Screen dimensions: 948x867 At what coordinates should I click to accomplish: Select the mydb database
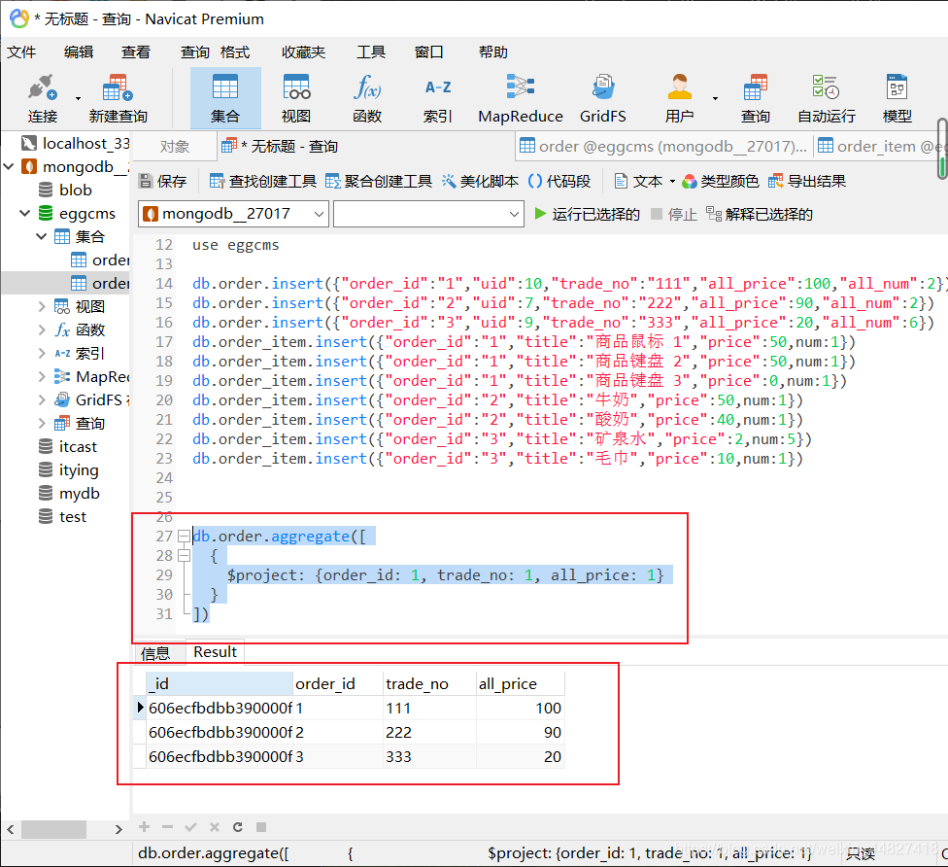coord(69,494)
